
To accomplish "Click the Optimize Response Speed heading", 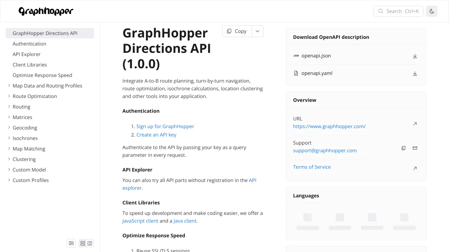I will tap(154, 236).
